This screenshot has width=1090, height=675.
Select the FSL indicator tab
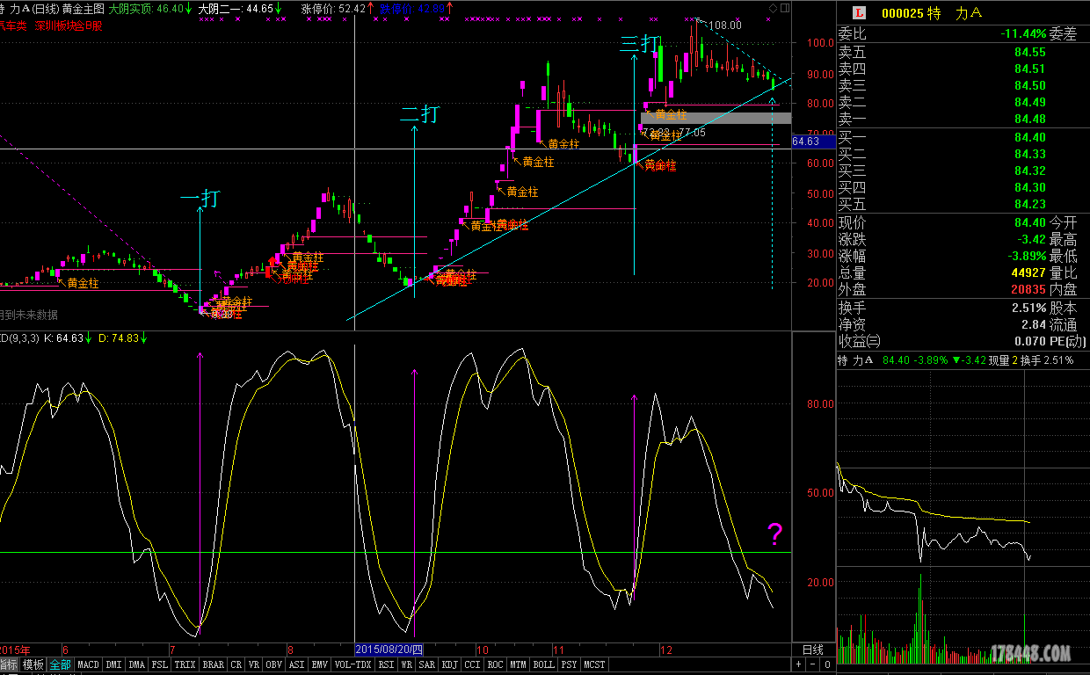coord(160,664)
